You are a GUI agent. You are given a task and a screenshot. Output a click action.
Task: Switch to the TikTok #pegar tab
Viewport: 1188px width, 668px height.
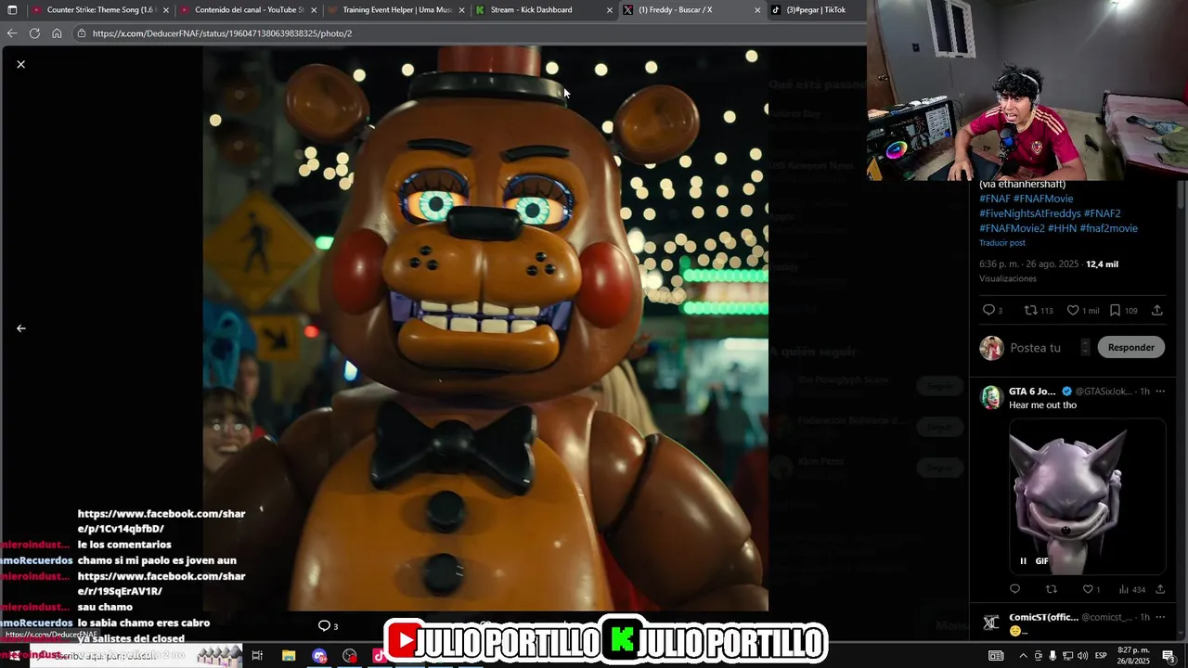click(815, 10)
